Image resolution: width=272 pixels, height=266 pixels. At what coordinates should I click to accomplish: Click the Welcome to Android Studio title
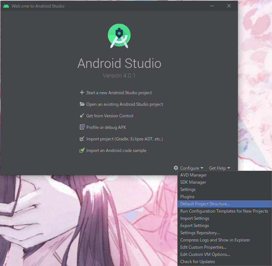(x=38, y=6)
